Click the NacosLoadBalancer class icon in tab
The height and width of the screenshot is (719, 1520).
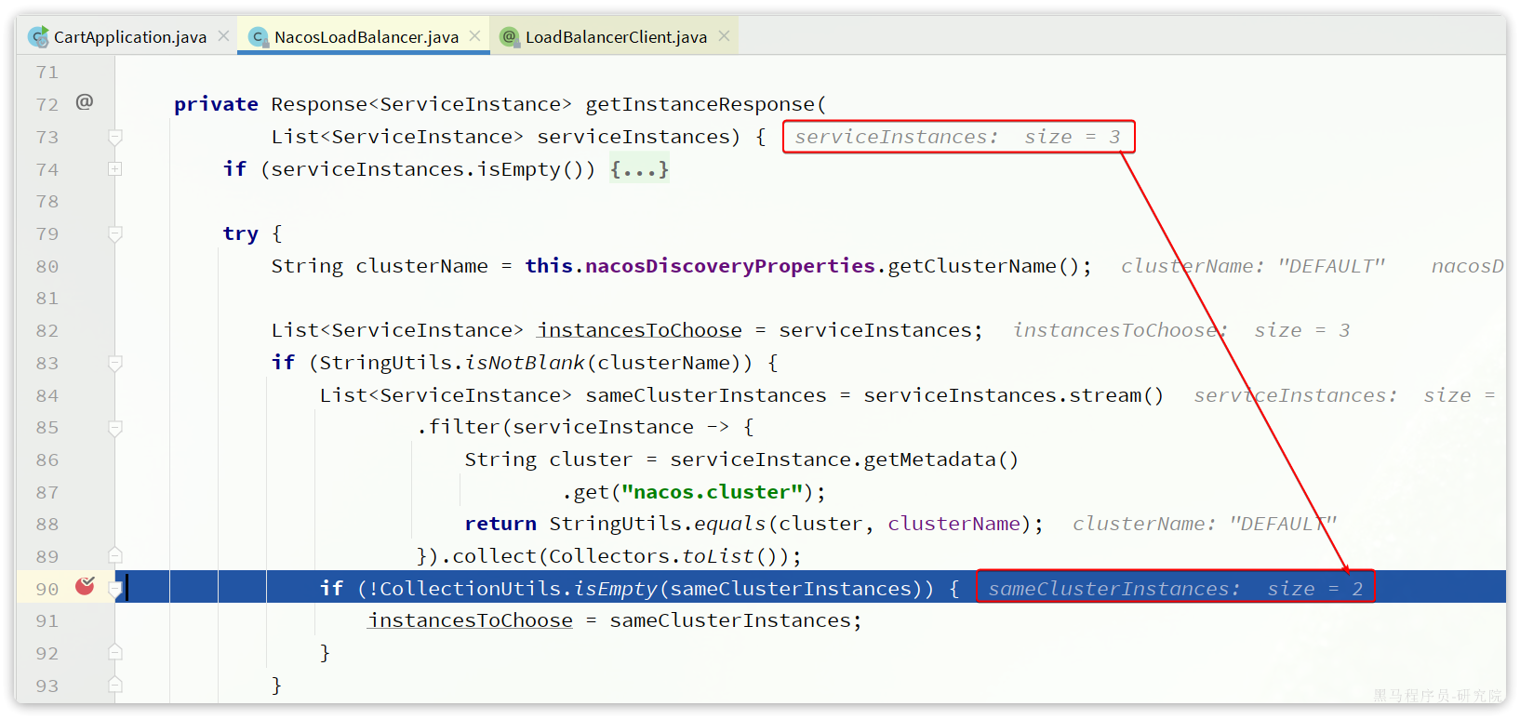258,37
